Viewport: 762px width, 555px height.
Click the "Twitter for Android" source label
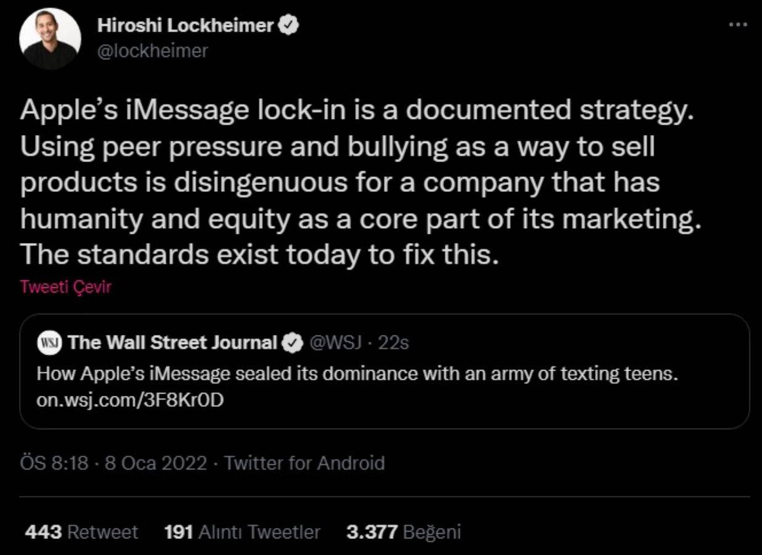tap(304, 463)
